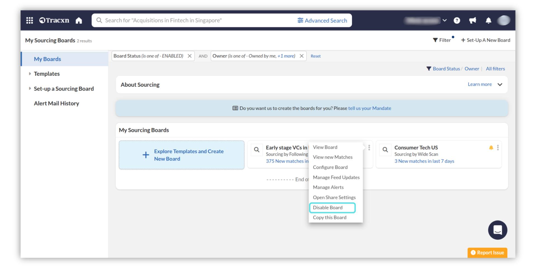Viewport: 536px width, 268px height.
Task: Open the apps grid menu icon
Action: click(30, 20)
